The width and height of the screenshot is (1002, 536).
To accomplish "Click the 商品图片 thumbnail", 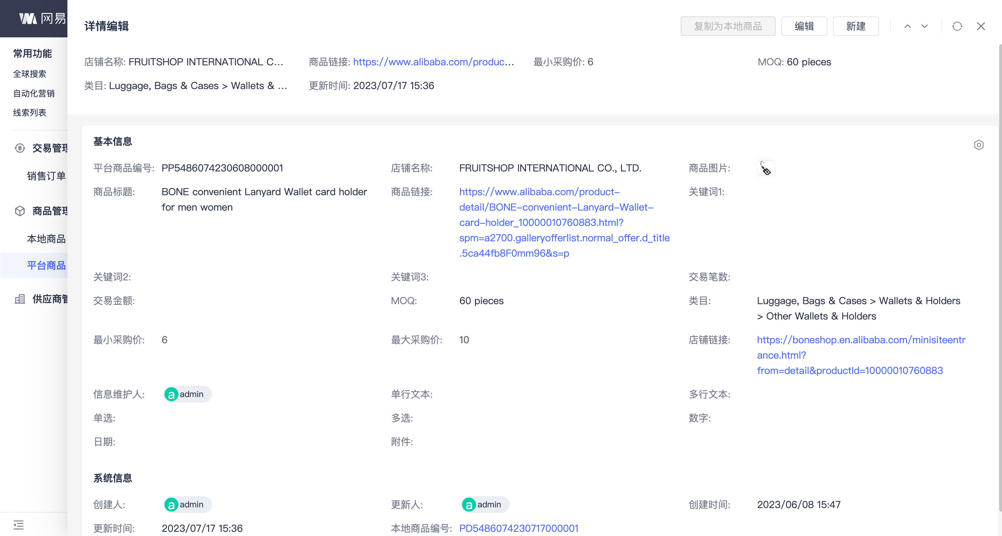I will pyautogui.click(x=766, y=168).
